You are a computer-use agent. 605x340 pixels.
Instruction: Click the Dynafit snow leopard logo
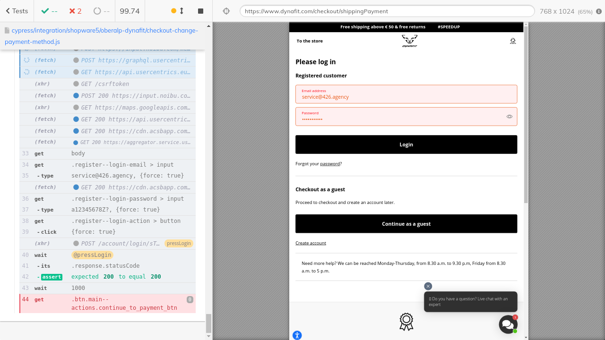coord(409,41)
